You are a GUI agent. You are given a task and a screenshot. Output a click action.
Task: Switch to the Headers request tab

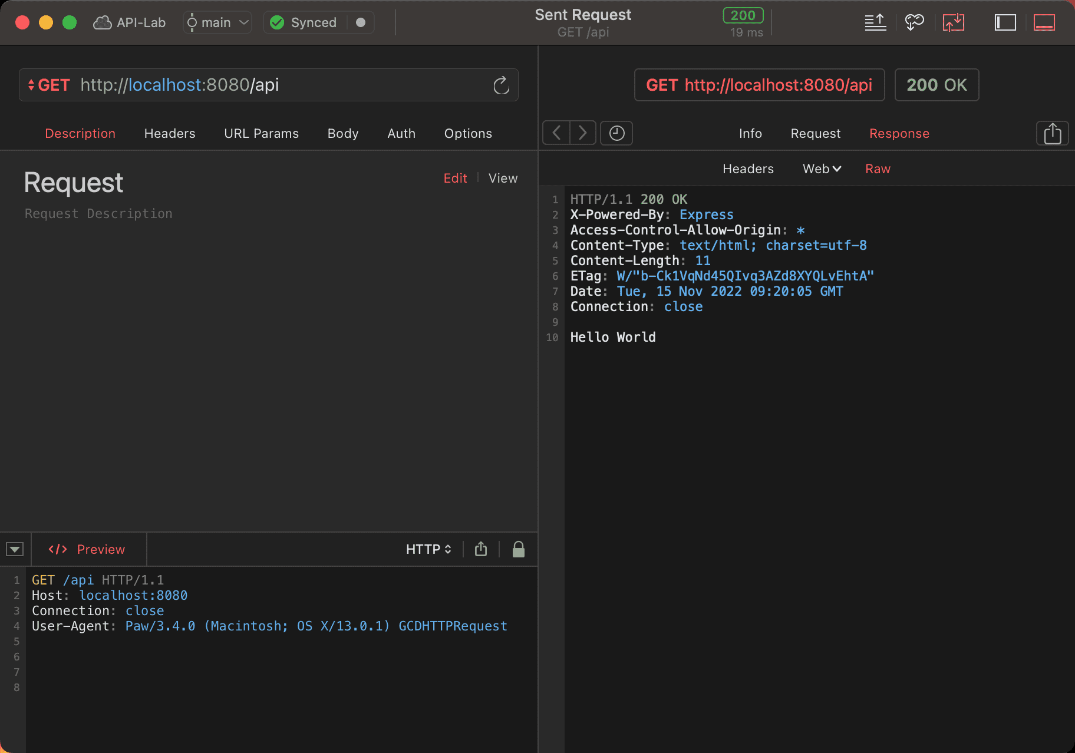(170, 133)
